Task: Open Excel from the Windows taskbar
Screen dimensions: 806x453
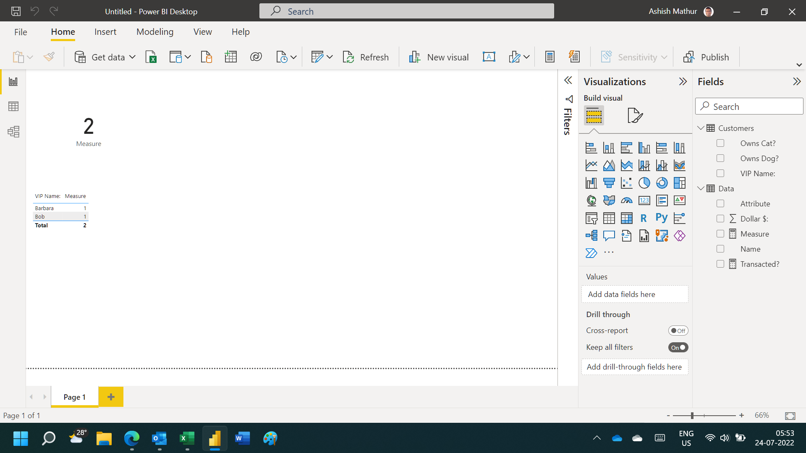Action: (x=187, y=439)
